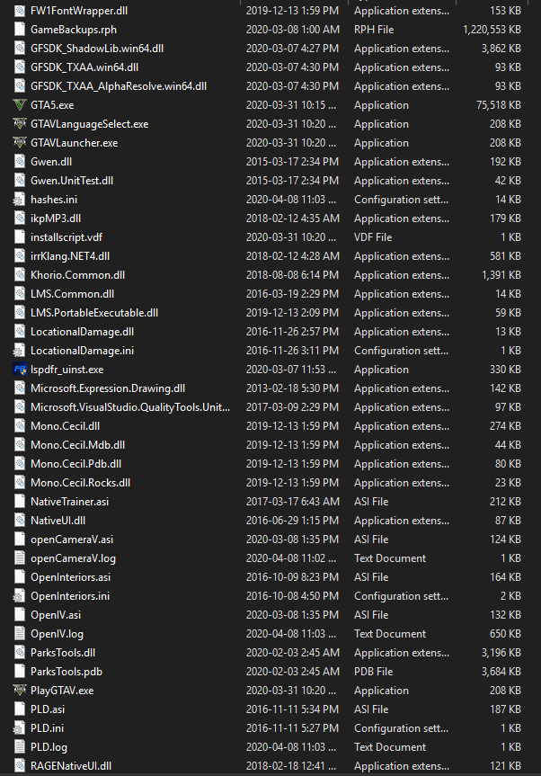Select Gwen.UnitTest.dll

tap(72, 181)
